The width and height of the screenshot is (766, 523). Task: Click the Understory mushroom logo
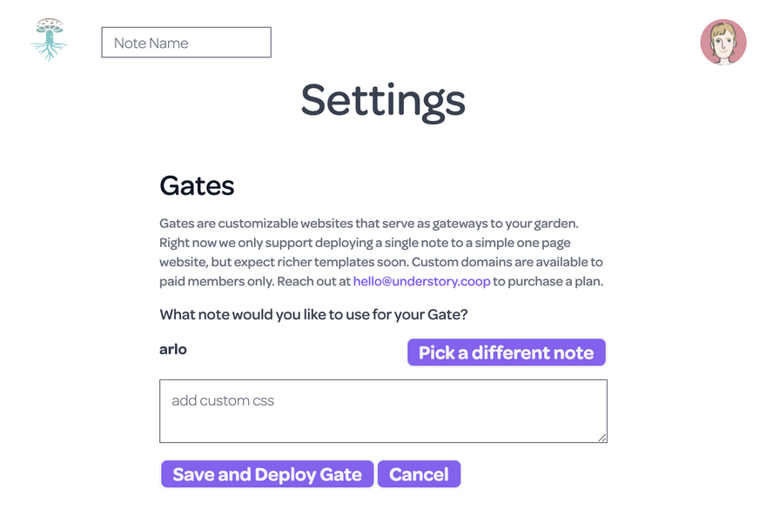click(49, 40)
